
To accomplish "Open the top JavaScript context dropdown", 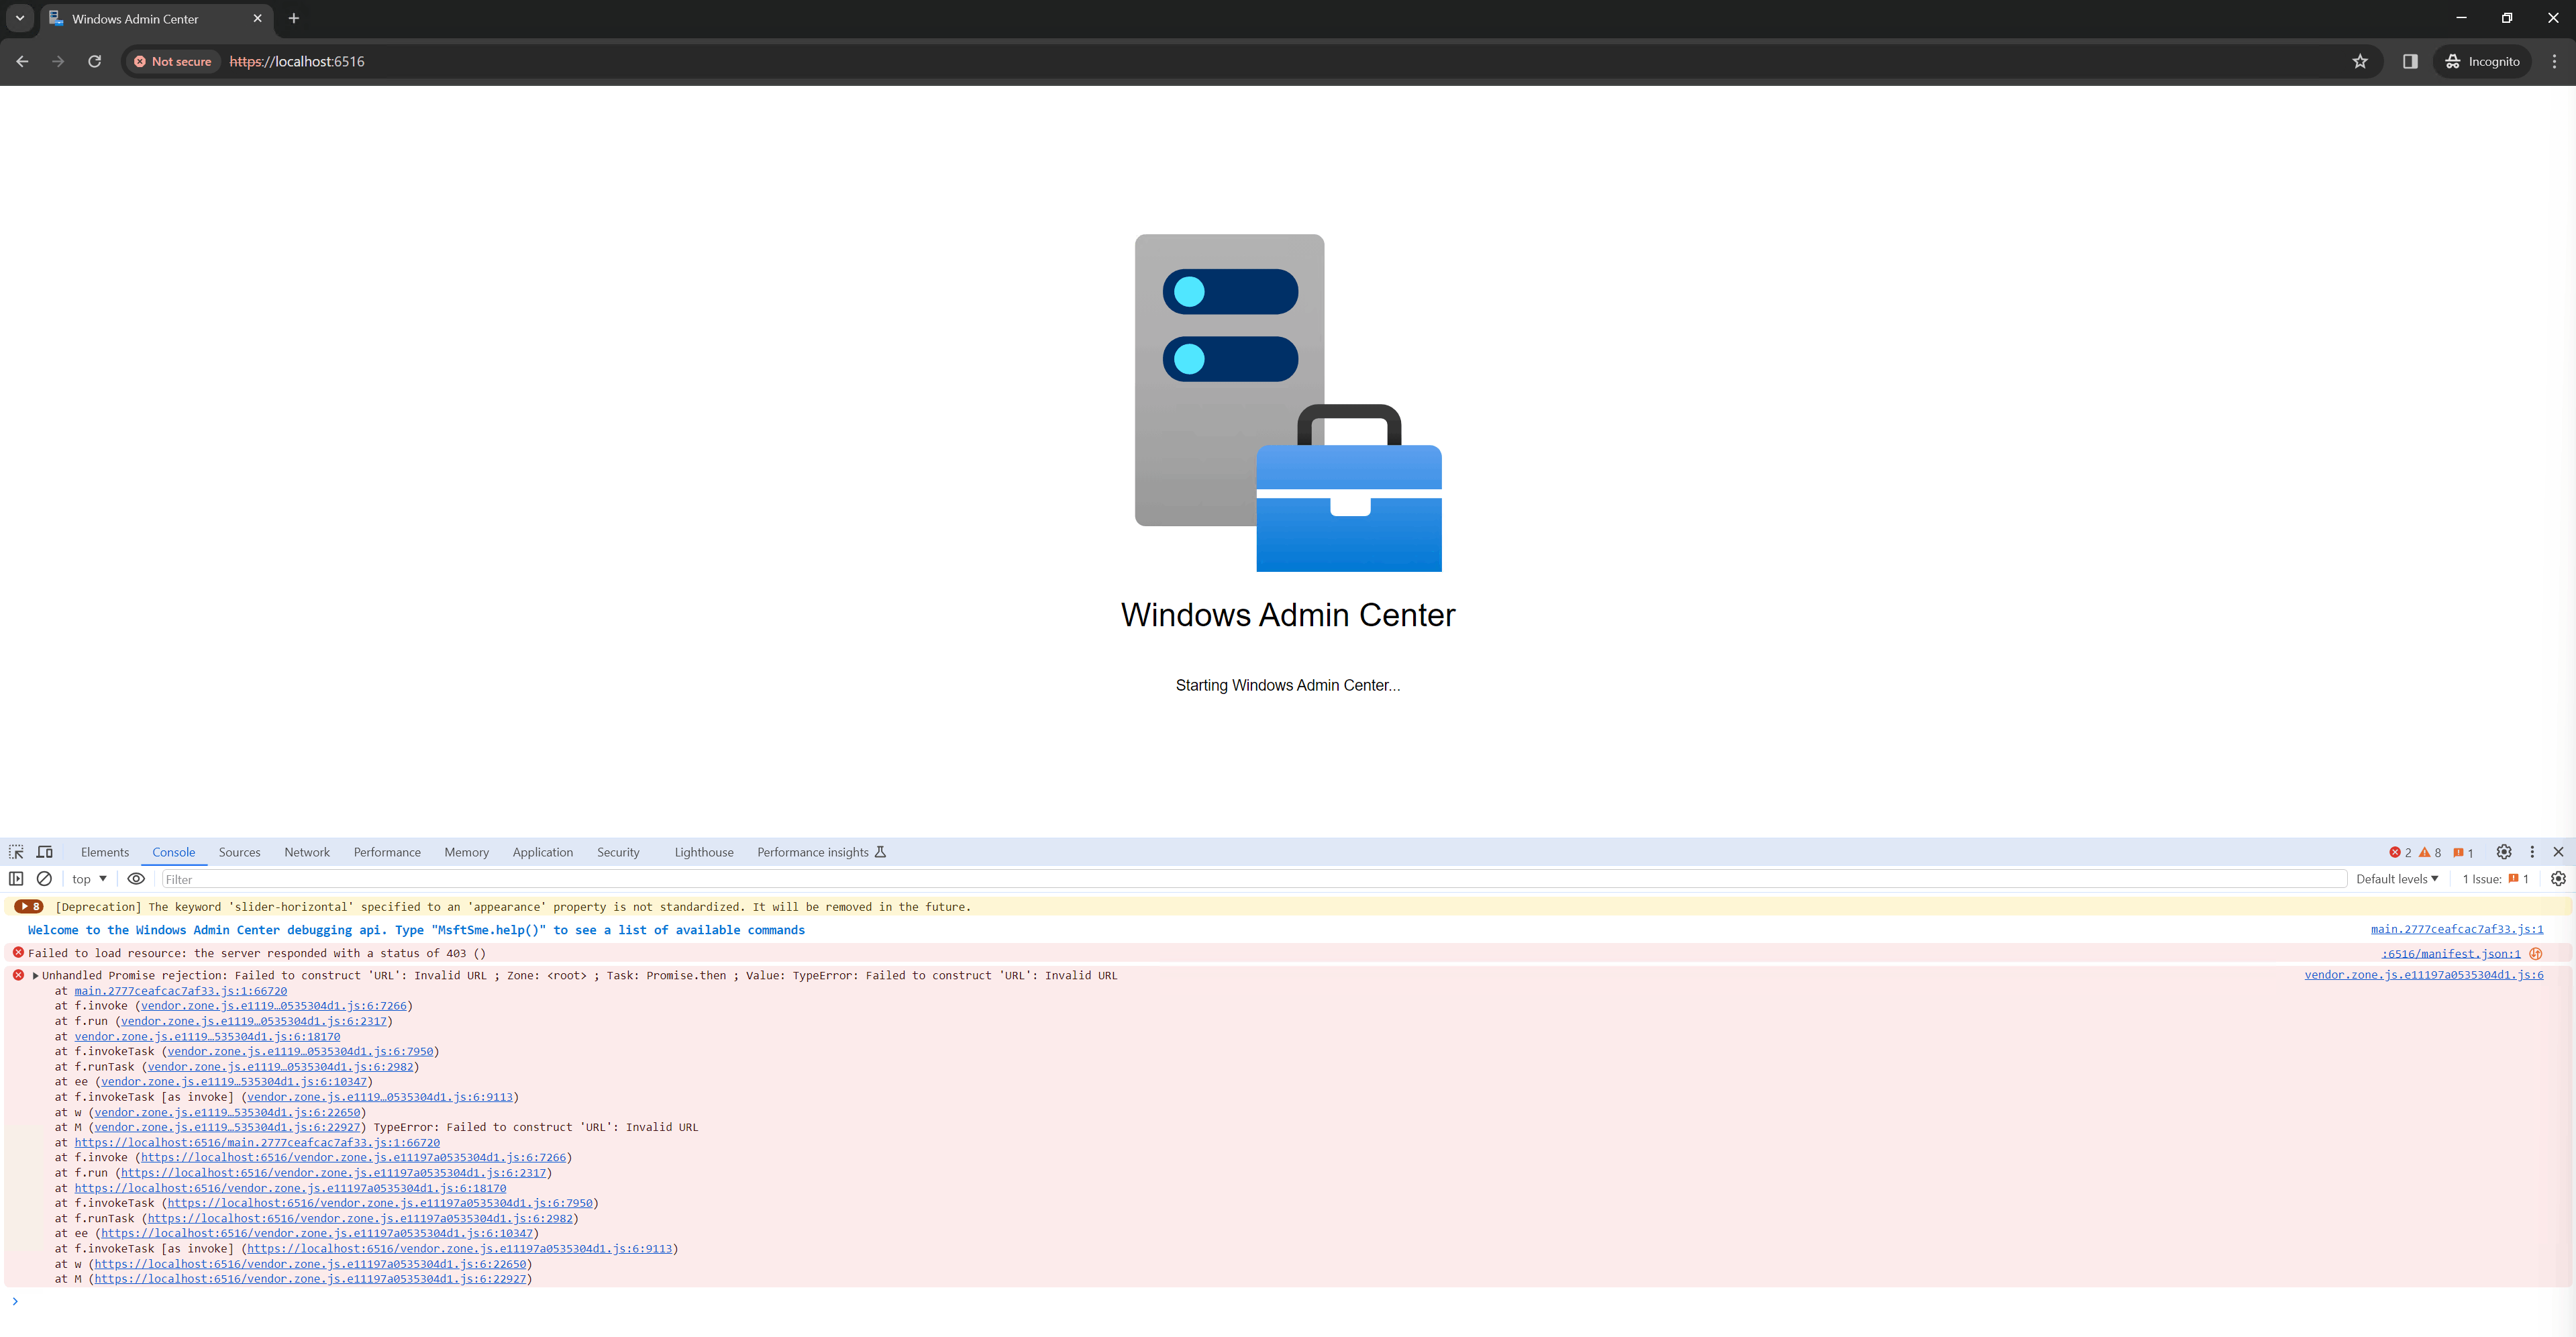I will click(89, 879).
